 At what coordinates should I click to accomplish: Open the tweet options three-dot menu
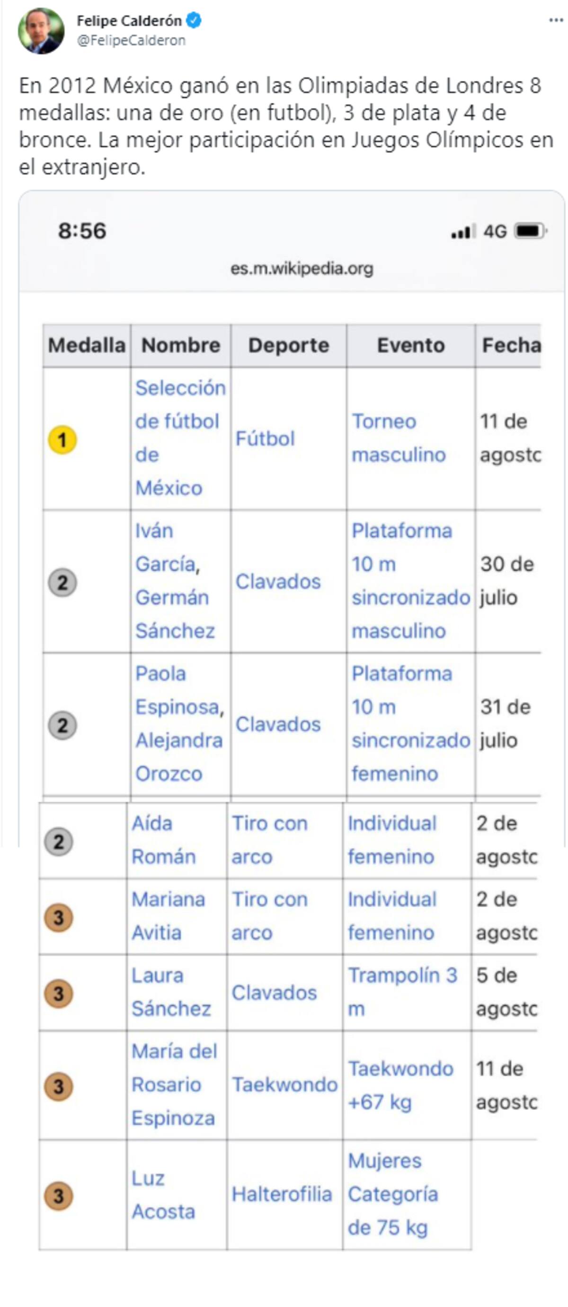556,21
